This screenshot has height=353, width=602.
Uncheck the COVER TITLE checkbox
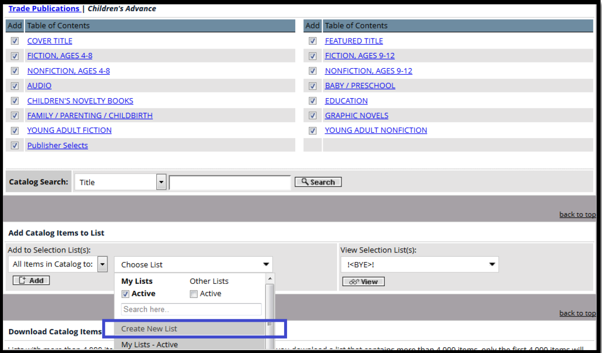tap(15, 41)
